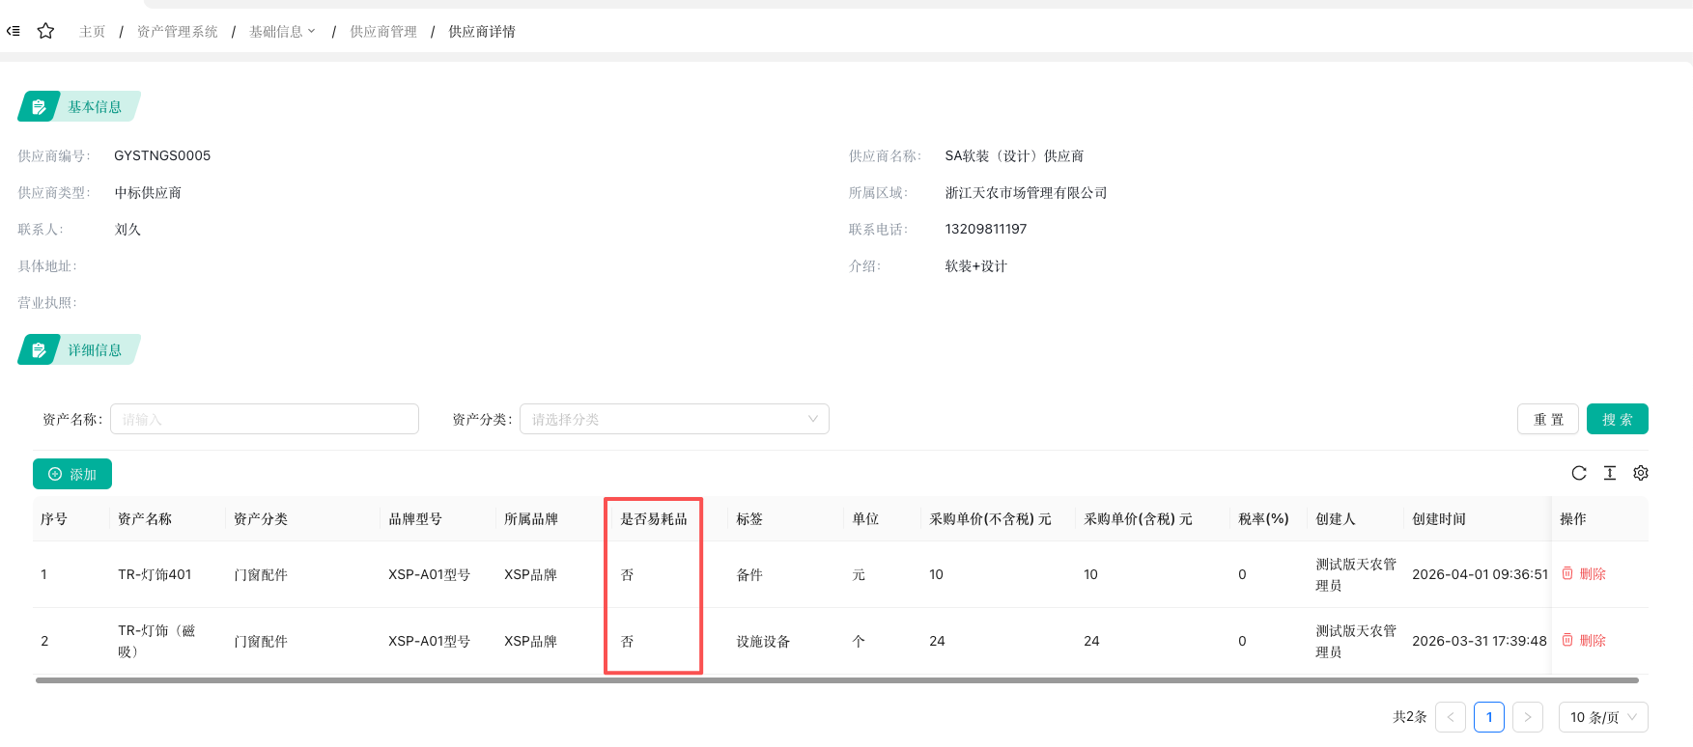Click the TR-灯饰401 asset name cell

(x=155, y=574)
